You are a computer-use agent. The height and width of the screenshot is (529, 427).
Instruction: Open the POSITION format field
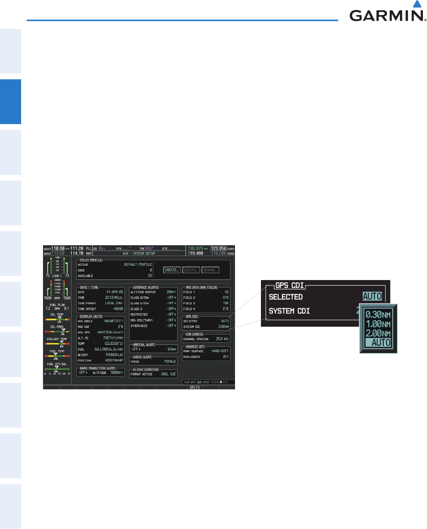pos(114,360)
